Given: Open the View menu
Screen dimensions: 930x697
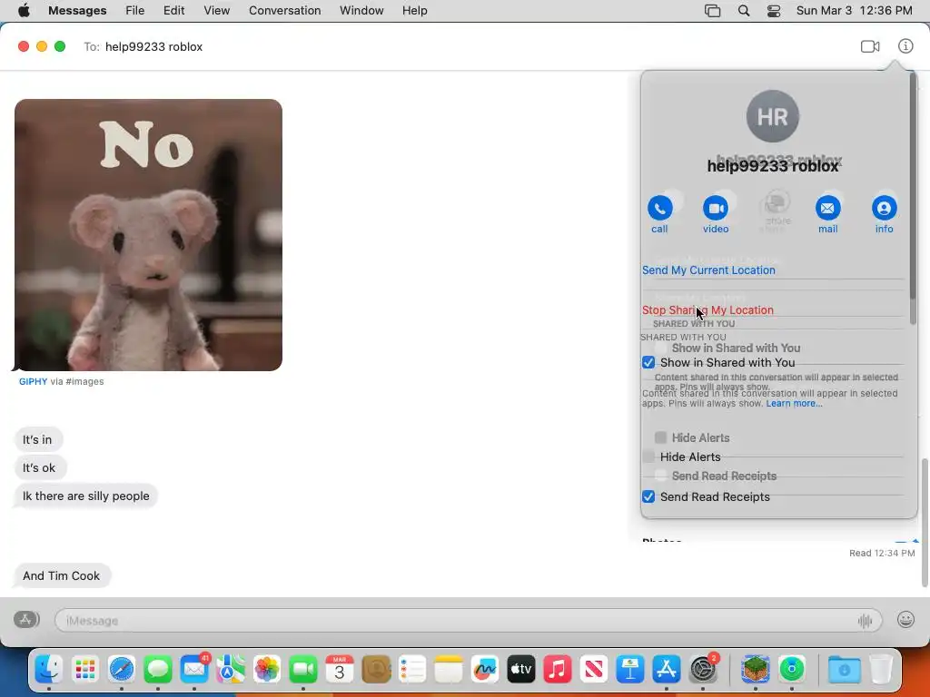Looking at the screenshot, I should [x=216, y=11].
